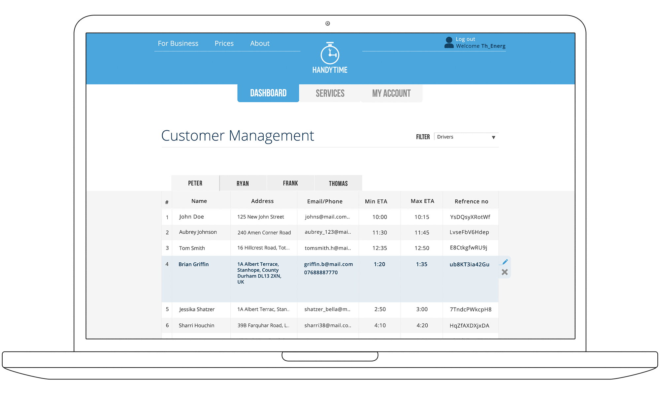Image resolution: width=660 pixels, height=396 pixels.
Task: Click reference YsDQsyXRotWf
Action: [470, 217]
